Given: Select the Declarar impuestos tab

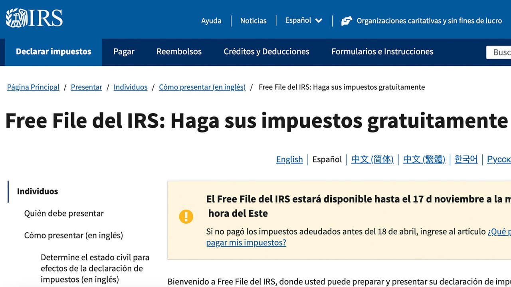Looking at the screenshot, I should [x=53, y=51].
